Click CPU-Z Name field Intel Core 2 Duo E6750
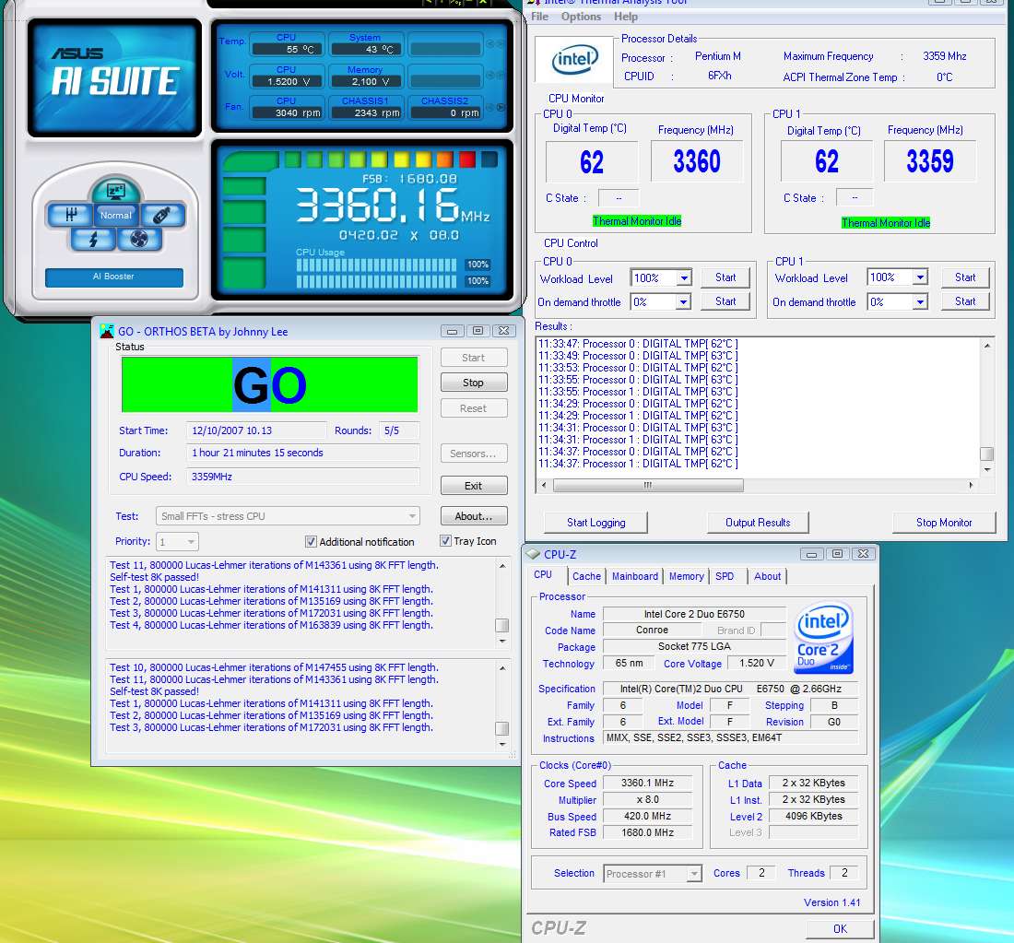This screenshot has height=943, width=1014. pyautogui.click(x=694, y=614)
